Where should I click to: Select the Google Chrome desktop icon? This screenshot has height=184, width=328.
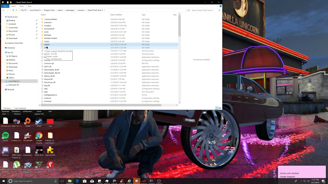[x=39, y=138]
